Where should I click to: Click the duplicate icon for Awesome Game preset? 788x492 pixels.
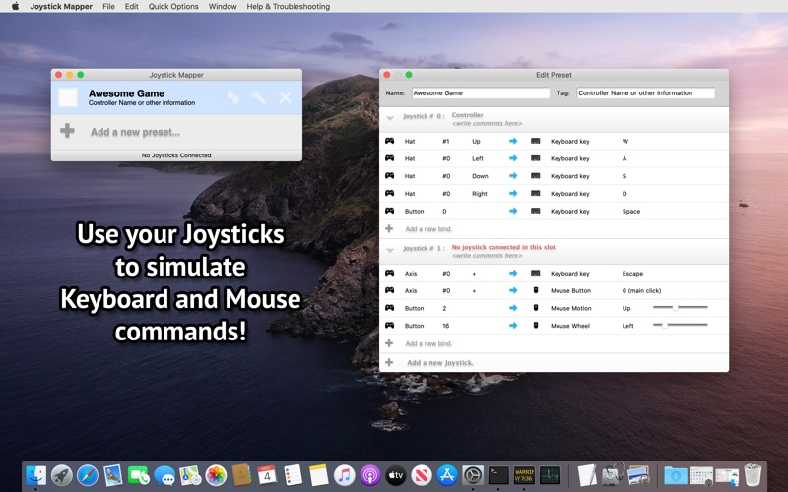232,97
